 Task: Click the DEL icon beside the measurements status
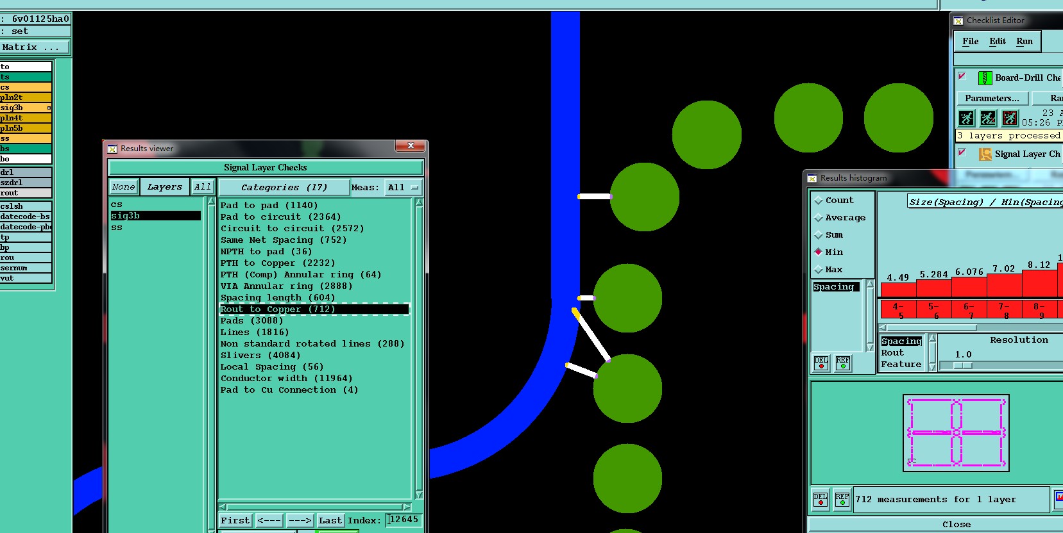821,499
